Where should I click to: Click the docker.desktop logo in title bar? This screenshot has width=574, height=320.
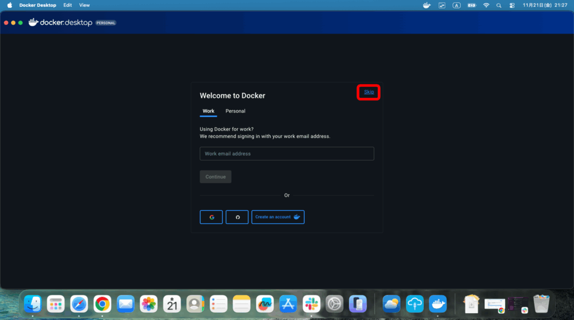pos(61,22)
